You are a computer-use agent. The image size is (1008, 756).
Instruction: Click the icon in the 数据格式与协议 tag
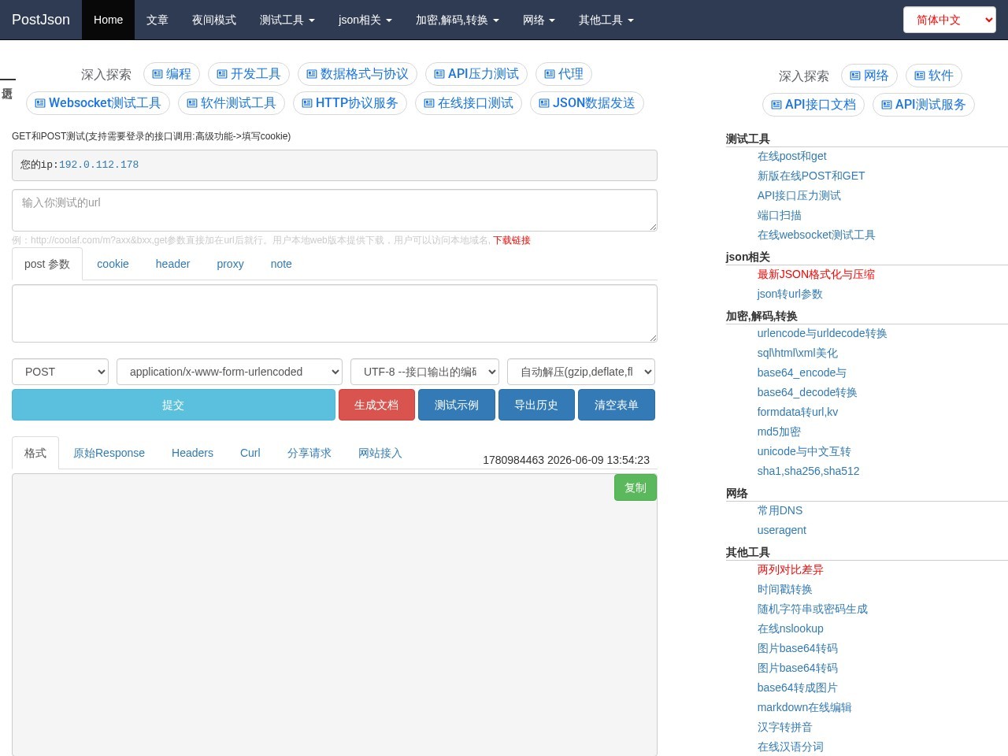312,74
